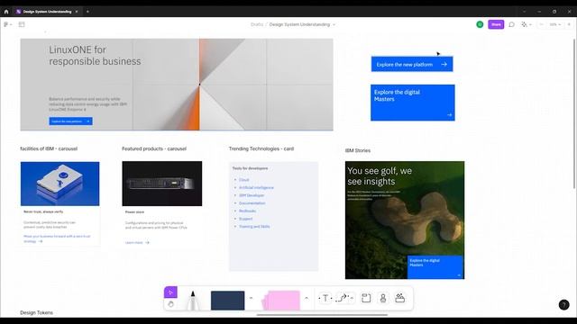Click the Training and Skills link
577x324 pixels.
click(254, 227)
